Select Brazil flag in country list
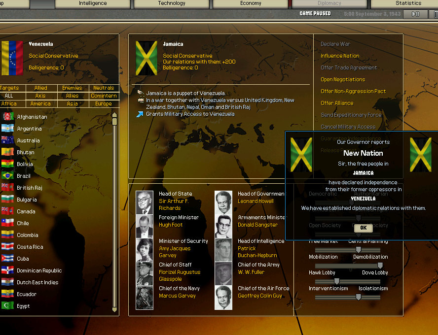This screenshot has width=438, height=335. pos(7,176)
